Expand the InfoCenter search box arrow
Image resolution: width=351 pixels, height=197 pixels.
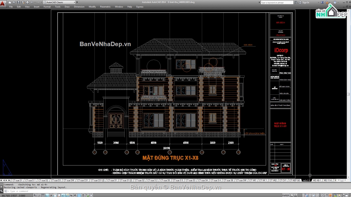tap(259, 2)
